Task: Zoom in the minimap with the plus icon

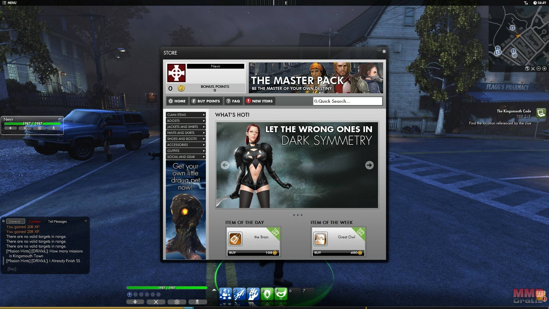Action: pyautogui.click(x=544, y=69)
